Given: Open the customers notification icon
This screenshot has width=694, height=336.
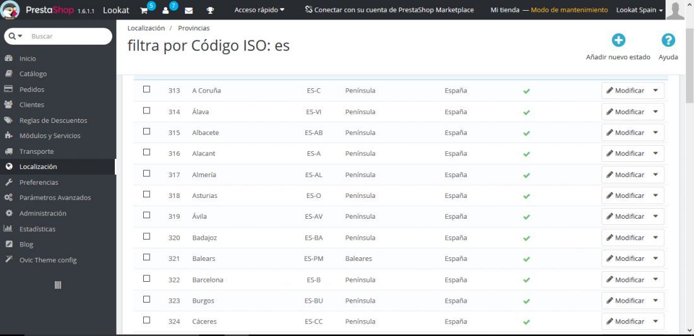Looking at the screenshot, I should 165,10.
